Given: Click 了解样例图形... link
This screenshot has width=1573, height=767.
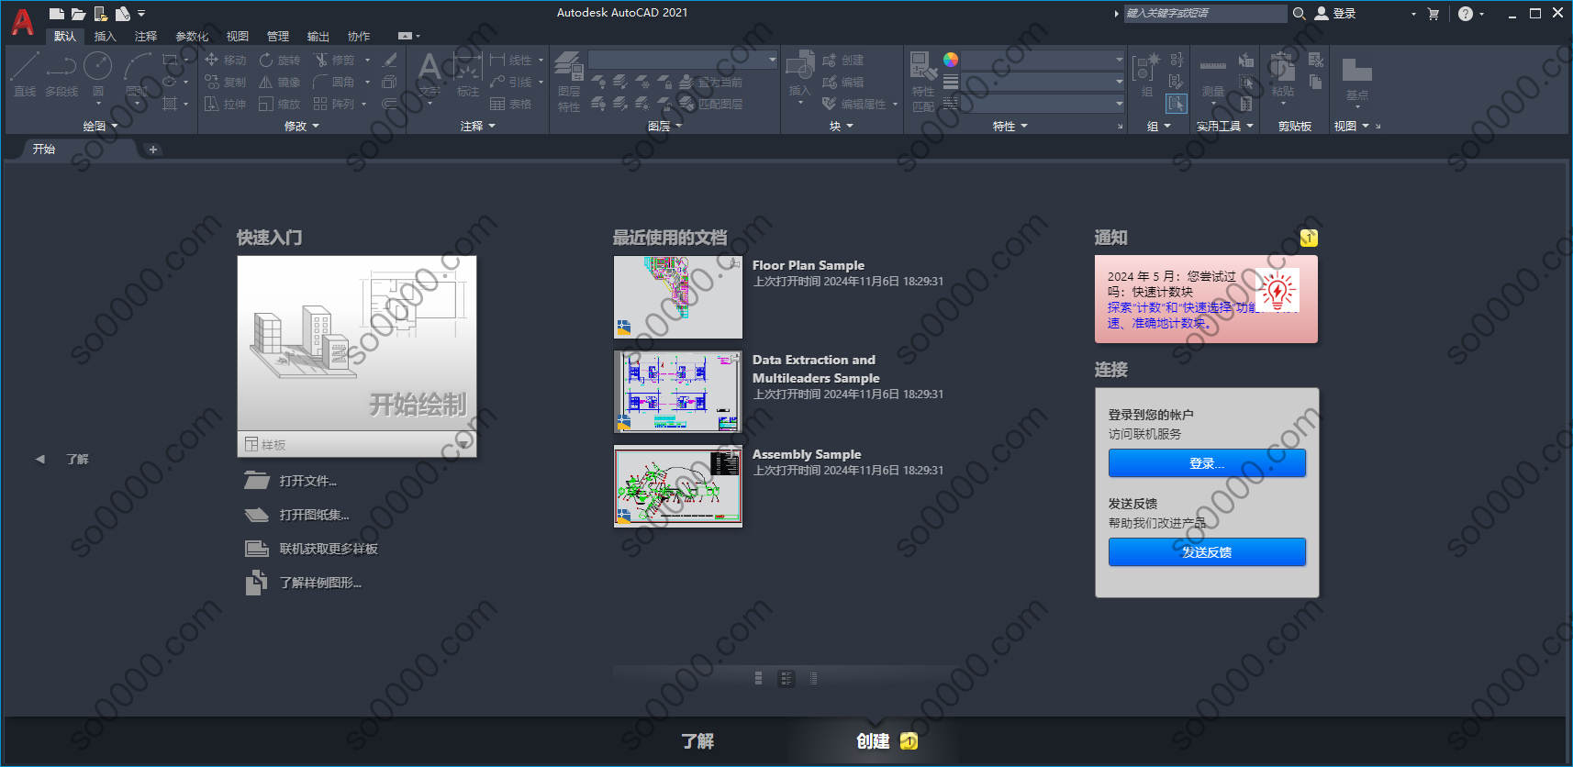Looking at the screenshot, I should pos(320,583).
